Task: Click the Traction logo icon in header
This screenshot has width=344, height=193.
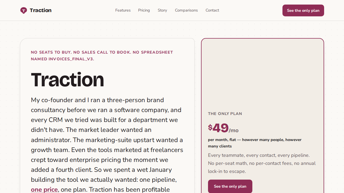Action: tap(24, 10)
